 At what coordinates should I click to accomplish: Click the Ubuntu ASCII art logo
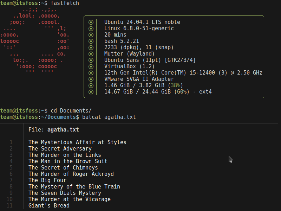35,42
